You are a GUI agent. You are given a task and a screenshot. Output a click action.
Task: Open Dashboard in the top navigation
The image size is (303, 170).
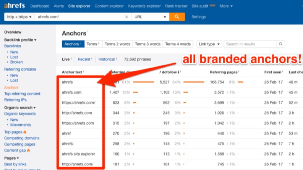click(x=40, y=6)
